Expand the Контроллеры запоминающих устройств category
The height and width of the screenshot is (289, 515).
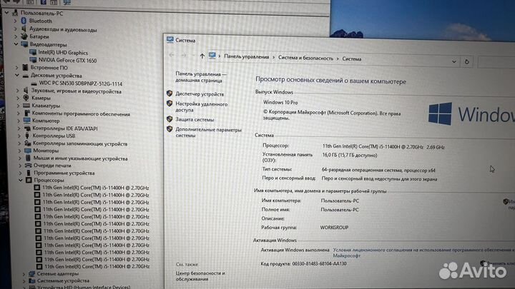click(x=19, y=143)
